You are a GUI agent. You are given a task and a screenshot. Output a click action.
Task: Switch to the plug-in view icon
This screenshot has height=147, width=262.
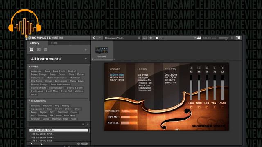157,38
